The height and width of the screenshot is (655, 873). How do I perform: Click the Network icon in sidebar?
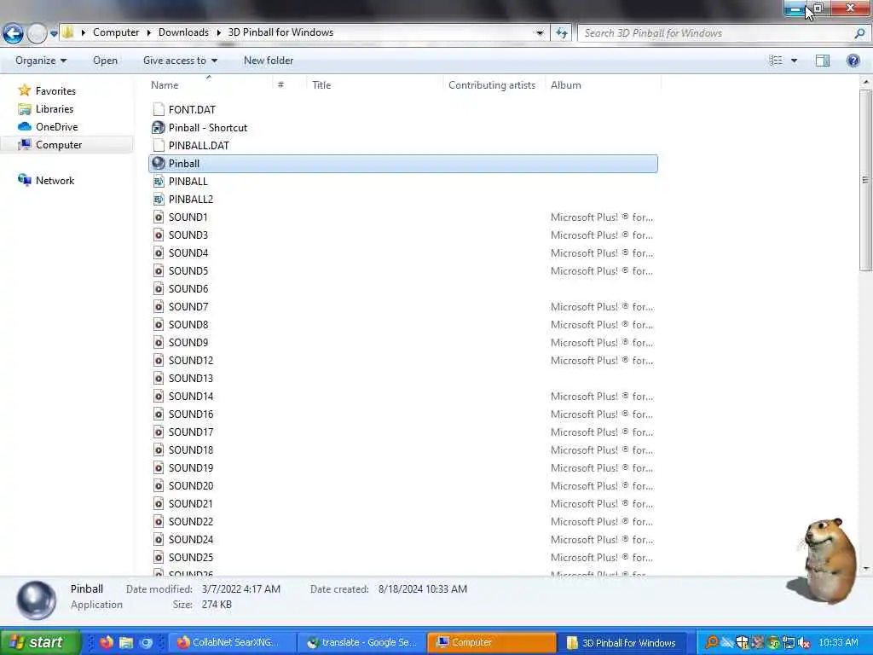click(25, 180)
